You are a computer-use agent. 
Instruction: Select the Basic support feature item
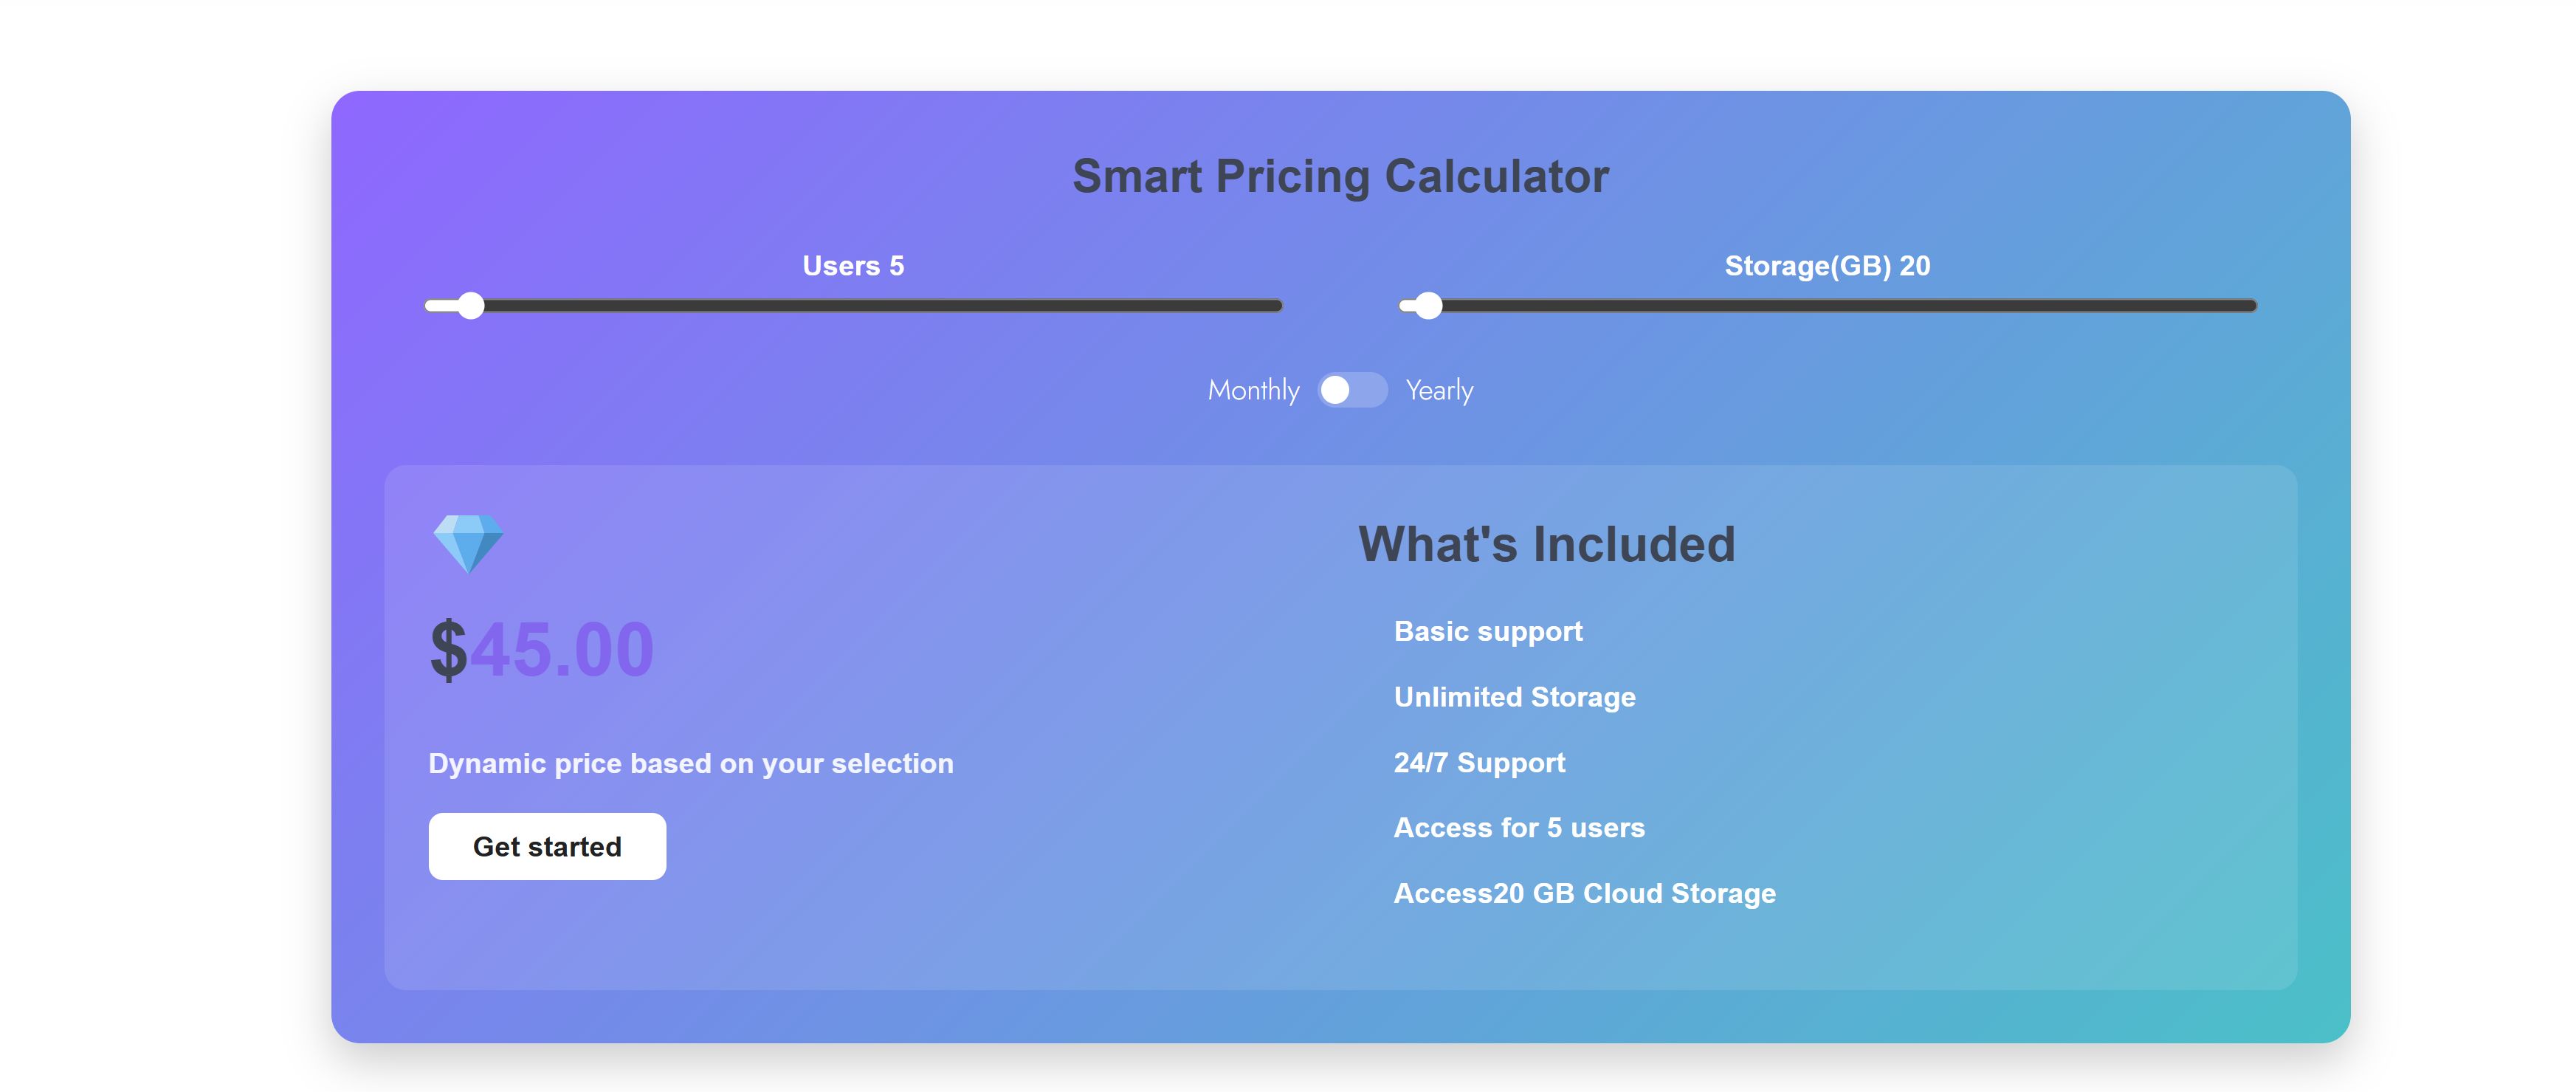pos(1488,632)
